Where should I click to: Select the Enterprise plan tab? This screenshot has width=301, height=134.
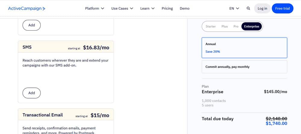click(252, 26)
